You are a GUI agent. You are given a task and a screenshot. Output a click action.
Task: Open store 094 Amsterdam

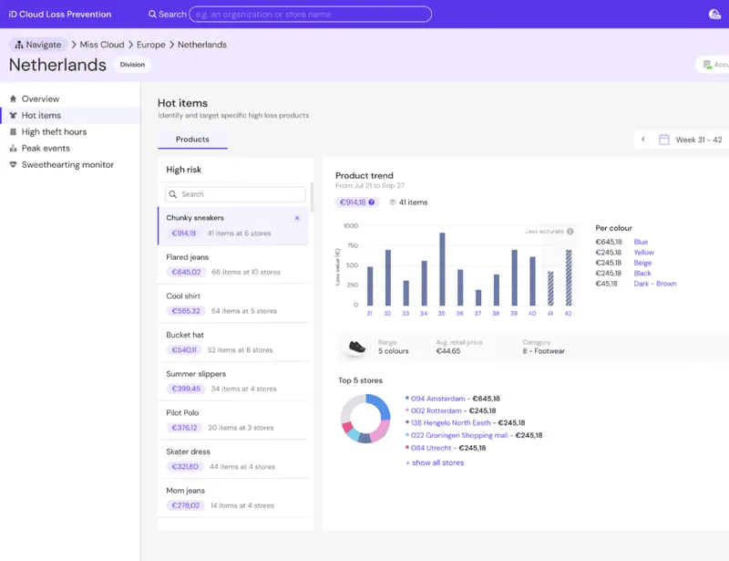[x=437, y=399]
